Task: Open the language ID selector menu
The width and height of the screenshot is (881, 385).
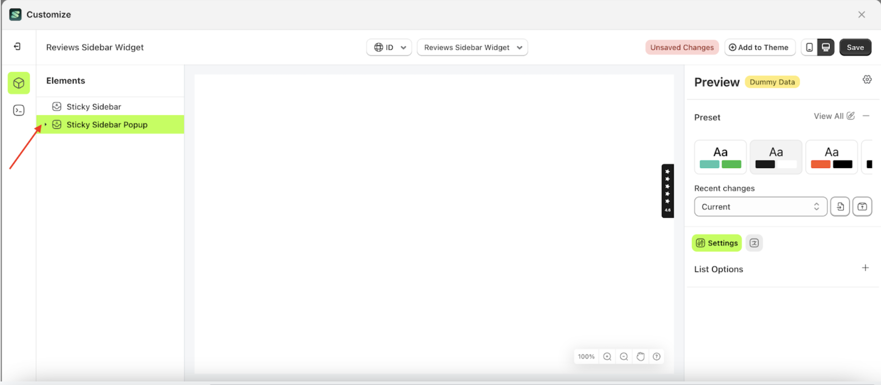Action: click(389, 47)
